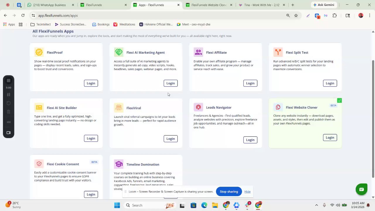The width and height of the screenshot is (375, 211).
Task: Login to Flexi Affiliate
Action: pyautogui.click(x=250, y=83)
